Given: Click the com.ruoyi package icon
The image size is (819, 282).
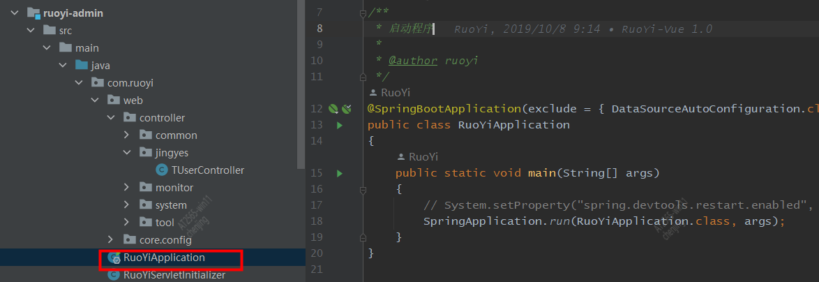Looking at the screenshot, I should 97,82.
